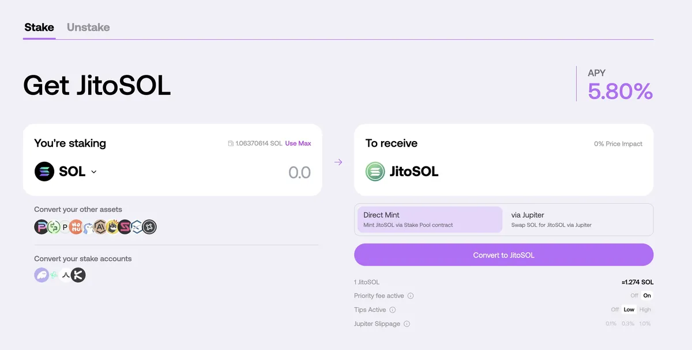Image resolution: width=692 pixels, height=350 pixels.
Task: Select the black icon with pink S asset
Action: click(125, 227)
